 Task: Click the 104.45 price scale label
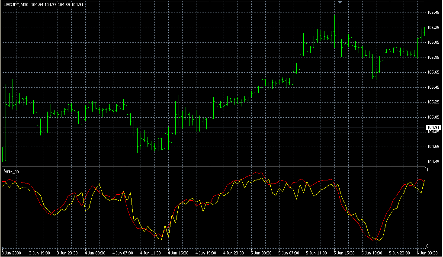433,162
